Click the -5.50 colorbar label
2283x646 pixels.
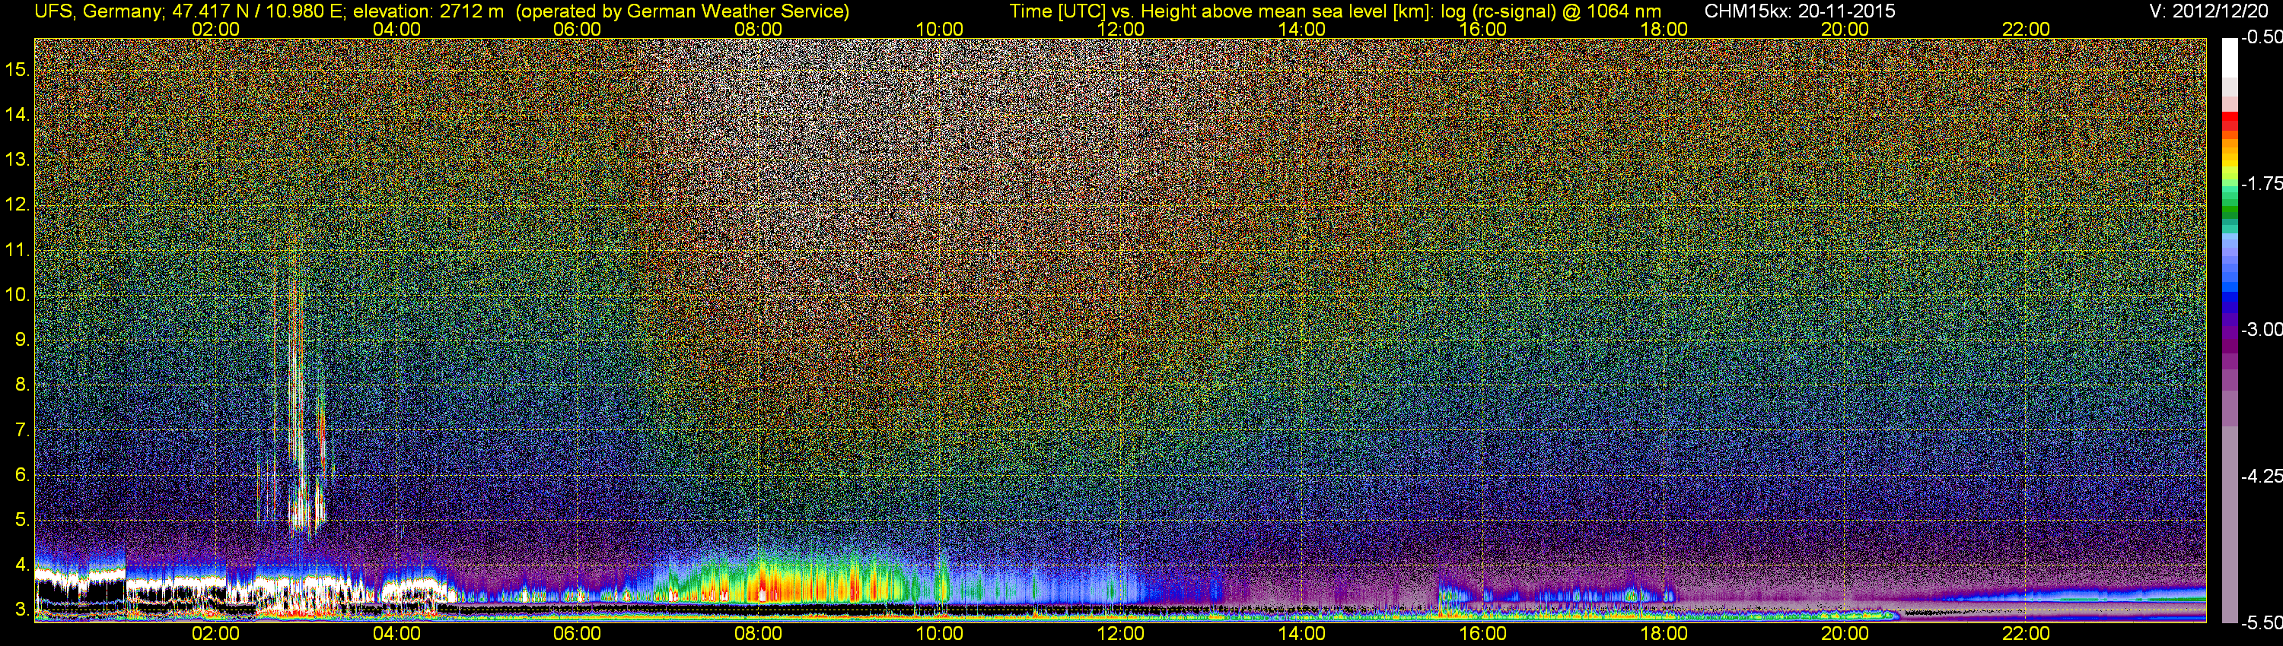pyautogui.click(x=2261, y=623)
